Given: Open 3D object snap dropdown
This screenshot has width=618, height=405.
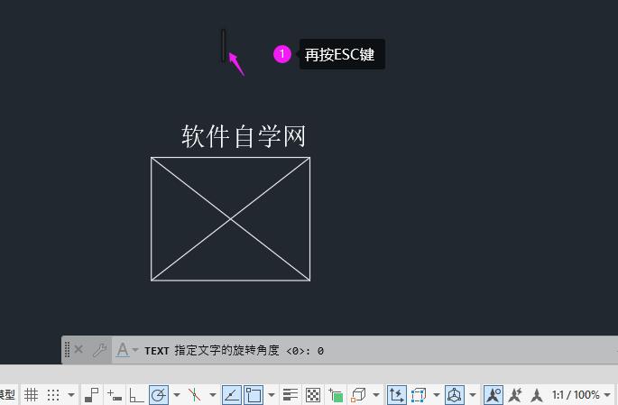Looking at the screenshot, I should click(376, 394).
